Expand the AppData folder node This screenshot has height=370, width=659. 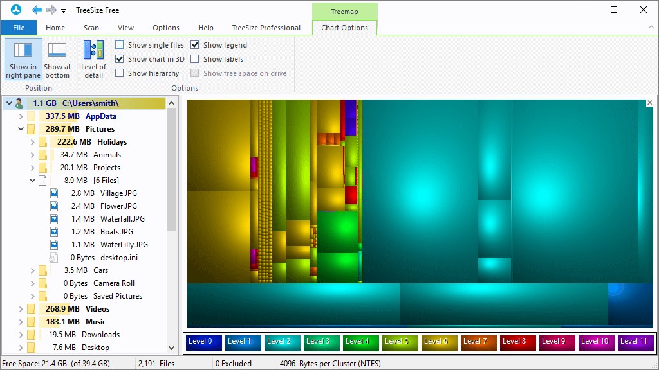click(21, 116)
